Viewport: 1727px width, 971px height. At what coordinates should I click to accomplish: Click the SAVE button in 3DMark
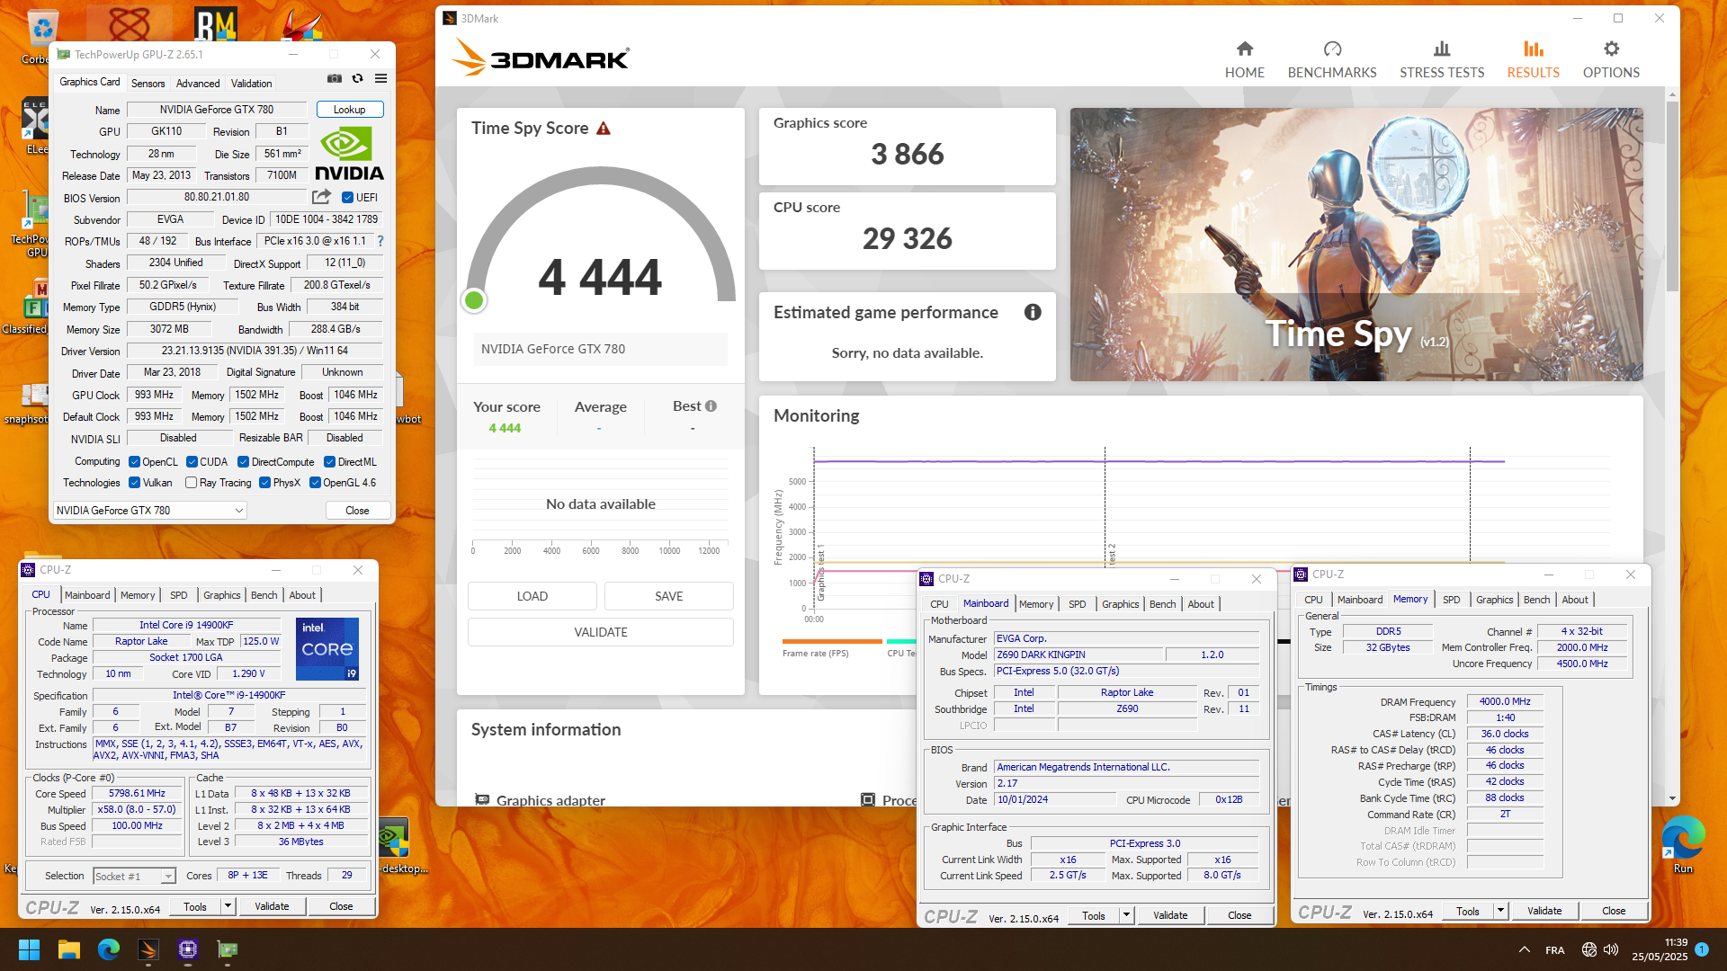click(x=668, y=596)
